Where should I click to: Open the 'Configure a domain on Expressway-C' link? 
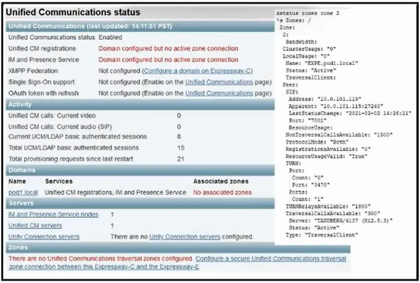pyautogui.click(x=197, y=71)
